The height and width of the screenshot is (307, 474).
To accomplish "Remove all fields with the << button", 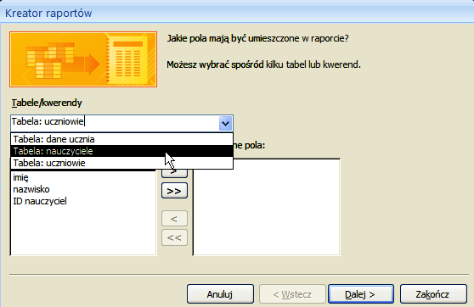I will [174, 237].
